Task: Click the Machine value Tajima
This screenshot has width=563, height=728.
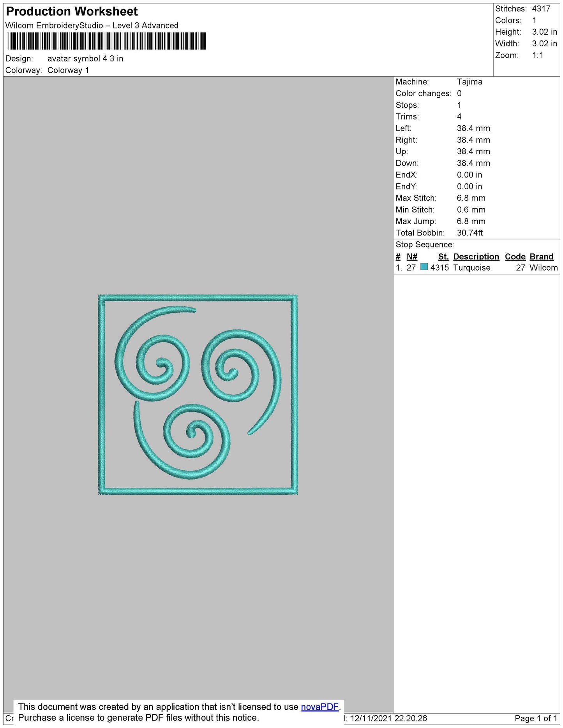Action: pyautogui.click(x=469, y=82)
